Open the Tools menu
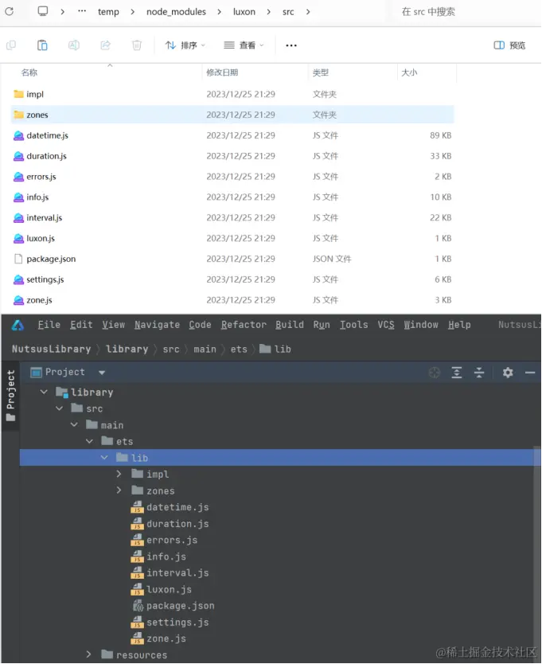The height and width of the screenshot is (664, 542). [x=353, y=325]
